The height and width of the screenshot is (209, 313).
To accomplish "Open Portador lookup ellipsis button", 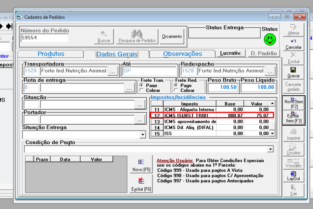I will tap(140, 120).
